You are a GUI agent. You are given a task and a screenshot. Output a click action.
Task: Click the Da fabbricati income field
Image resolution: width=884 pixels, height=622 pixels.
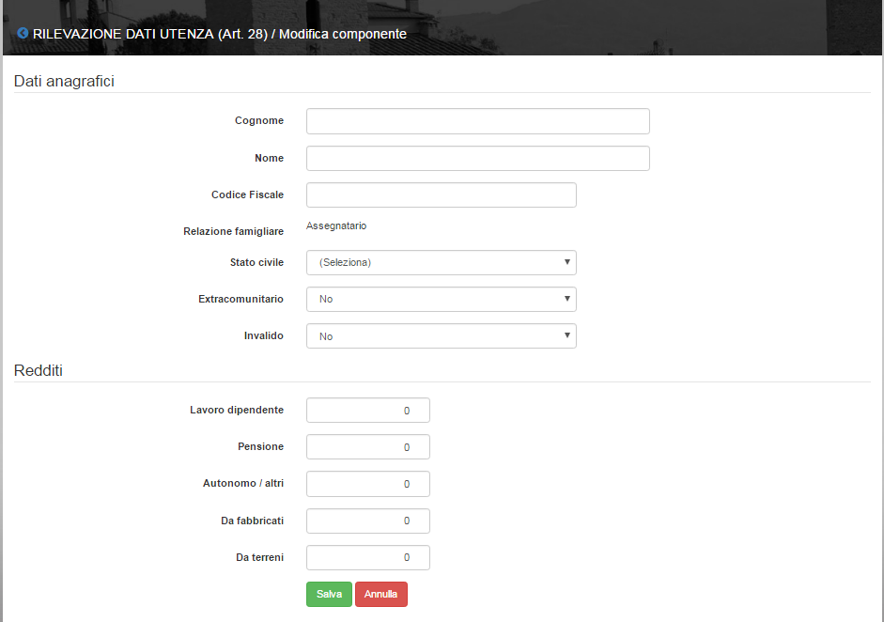tap(367, 521)
